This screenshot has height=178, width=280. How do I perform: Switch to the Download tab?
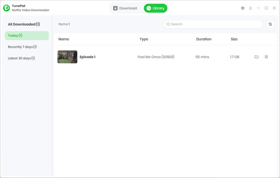click(125, 8)
